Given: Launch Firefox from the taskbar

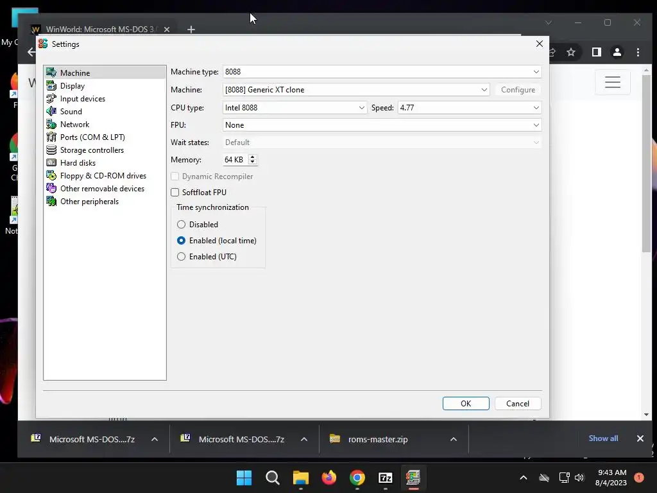Looking at the screenshot, I should click(329, 478).
